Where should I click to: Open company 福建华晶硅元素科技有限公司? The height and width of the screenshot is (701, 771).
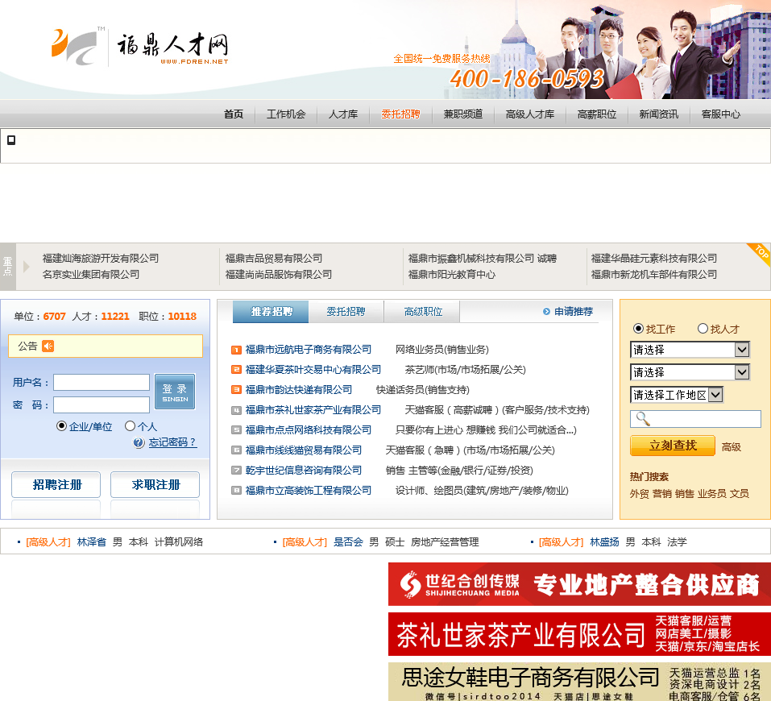tap(653, 259)
